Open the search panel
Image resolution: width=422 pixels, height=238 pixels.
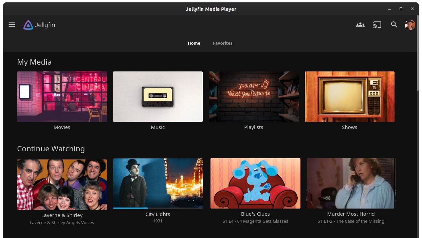click(x=394, y=24)
